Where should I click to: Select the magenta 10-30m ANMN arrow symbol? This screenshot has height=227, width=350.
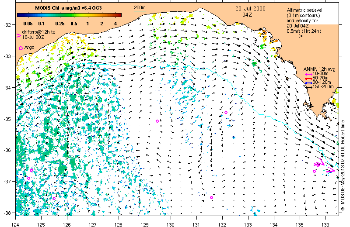(309, 74)
